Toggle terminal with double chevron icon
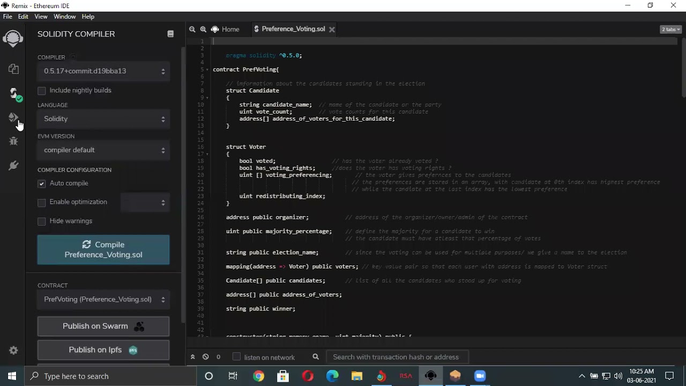 pos(192,357)
